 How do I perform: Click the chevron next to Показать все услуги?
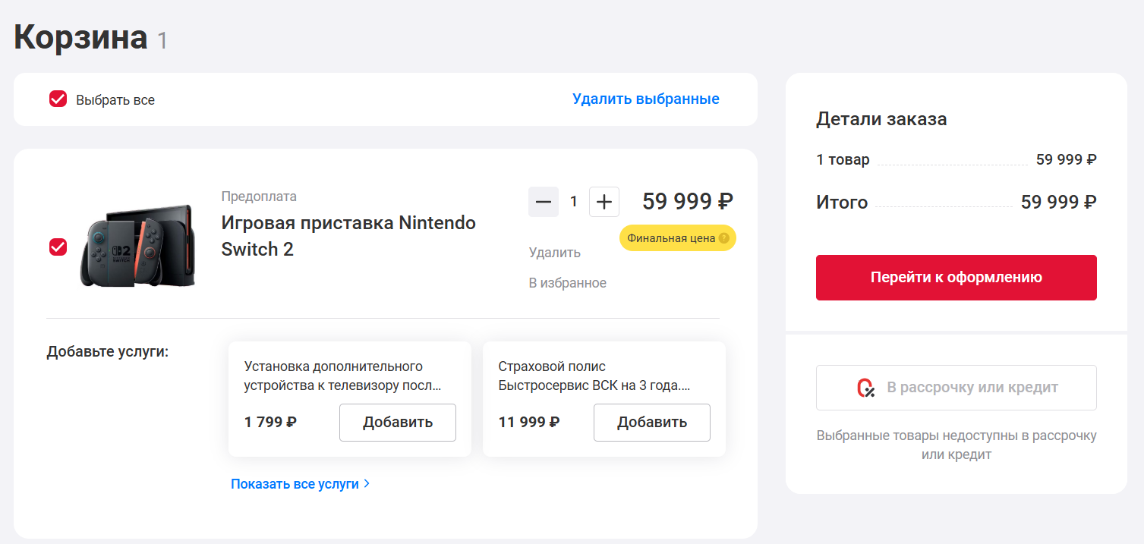pyautogui.click(x=367, y=483)
